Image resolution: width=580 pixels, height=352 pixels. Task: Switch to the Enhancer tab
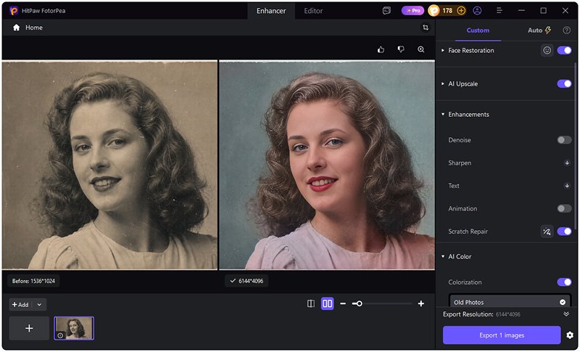pos(271,11)
